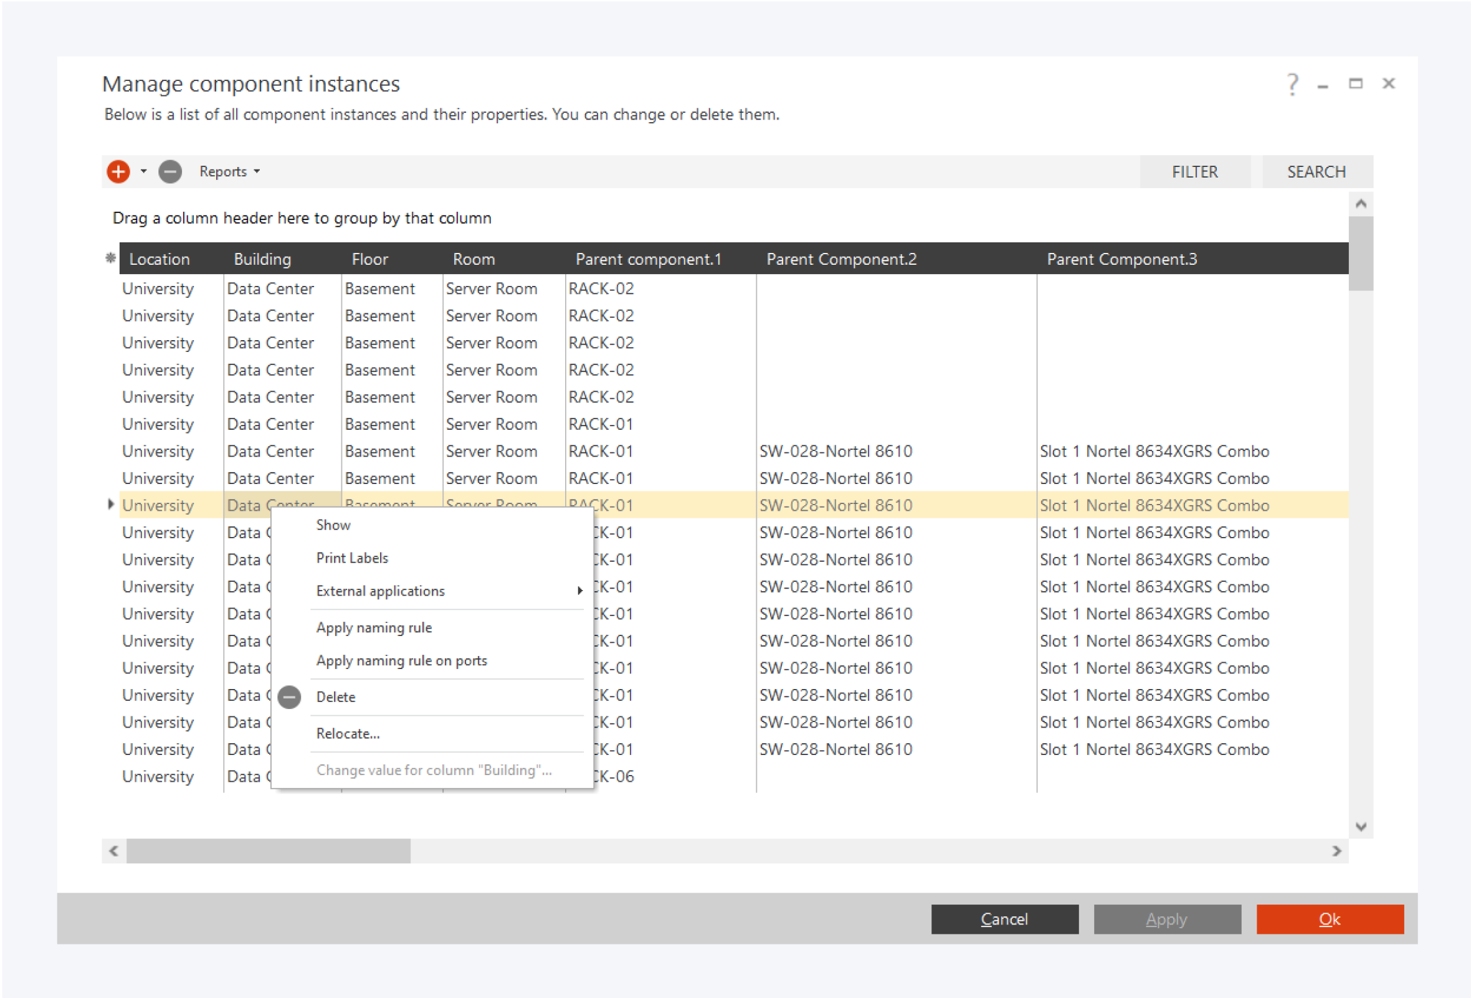Viewport: 1471px width, 998px height.
Task: Click the asterisk column chooser icon
Action: [110, 258]
